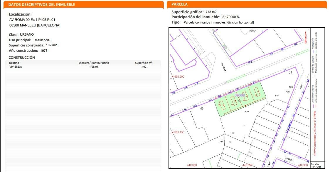Click the 'Año construcción:' label
330x172 pixels.
(23, 51)
